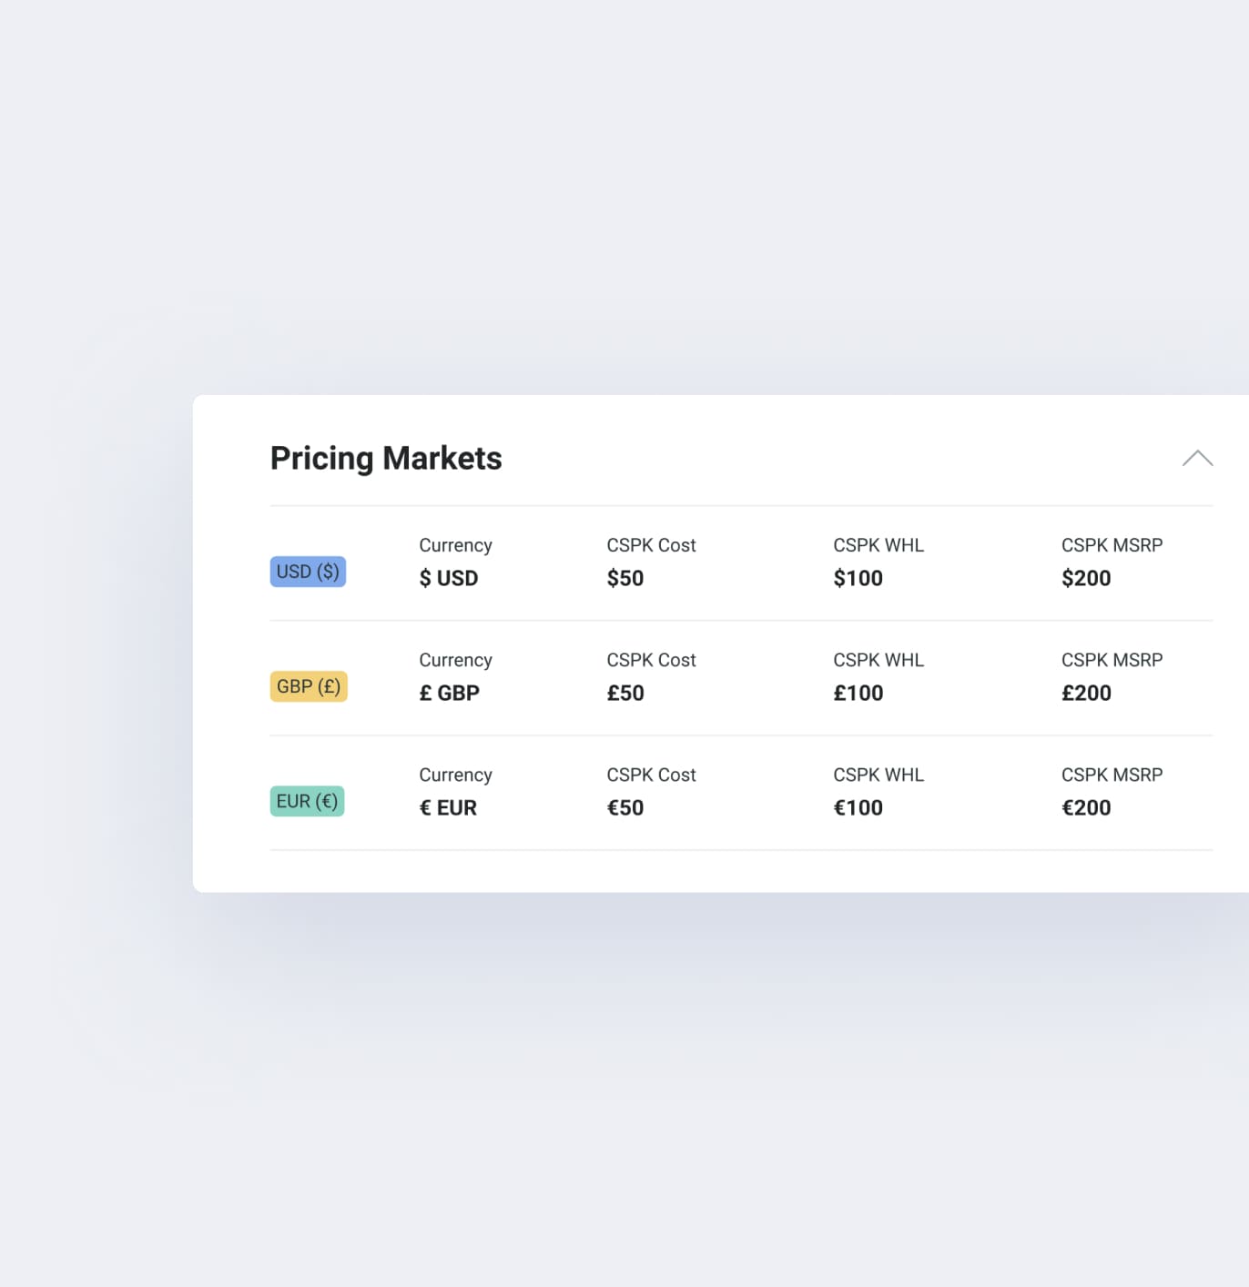Select the $ USD currency value
This screenshot has height=1287, width=1249.
(x=449, y=578)
